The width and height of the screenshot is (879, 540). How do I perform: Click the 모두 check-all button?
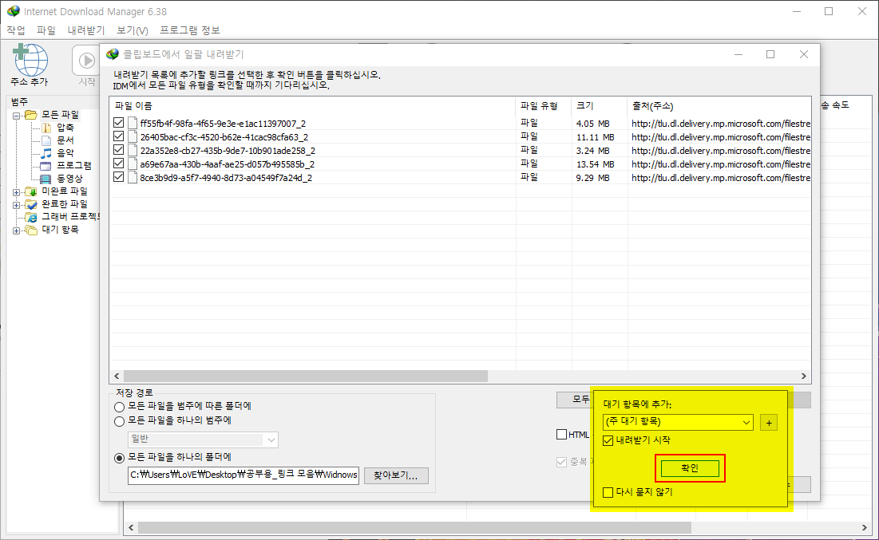click(x=573, y=400)
